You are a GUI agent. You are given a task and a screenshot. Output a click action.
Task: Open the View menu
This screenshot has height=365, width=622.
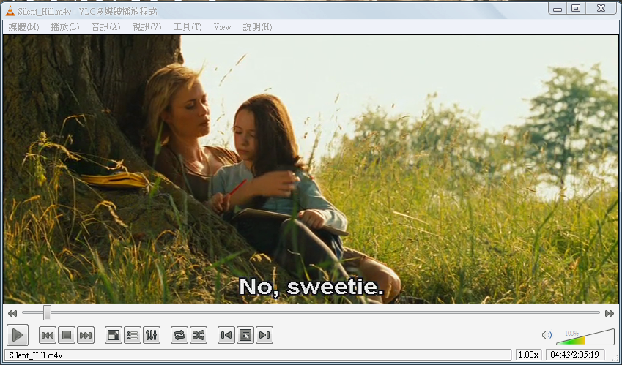[x=222, y=27]
